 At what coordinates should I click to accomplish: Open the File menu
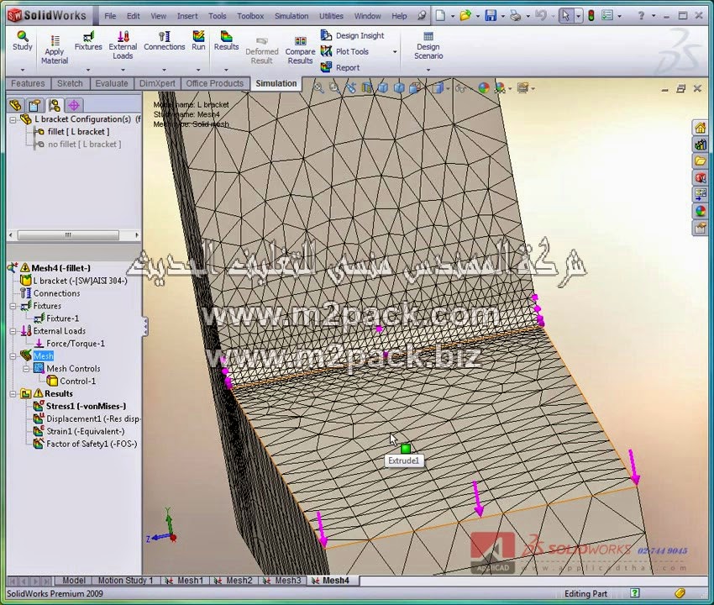tap(110, 16)
